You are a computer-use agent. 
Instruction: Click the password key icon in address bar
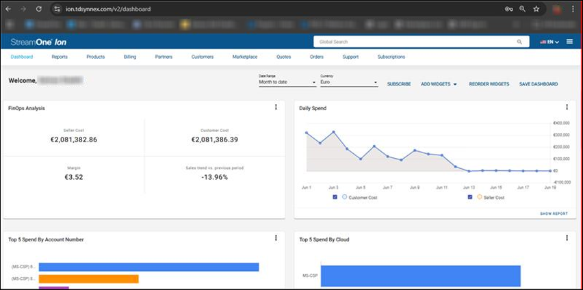pos(509,9)
